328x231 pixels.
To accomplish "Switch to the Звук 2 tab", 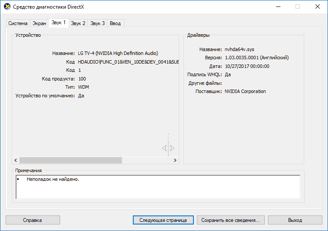I will click(x=78, y=23).
